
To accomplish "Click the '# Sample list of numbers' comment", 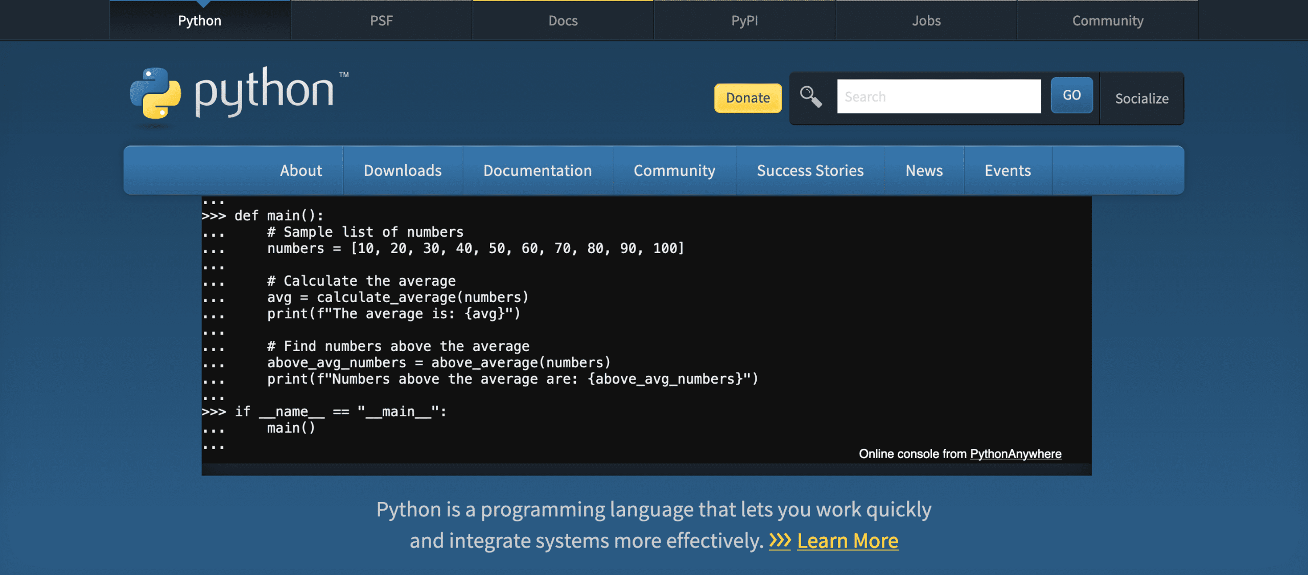I will click(x=365, y=232).
